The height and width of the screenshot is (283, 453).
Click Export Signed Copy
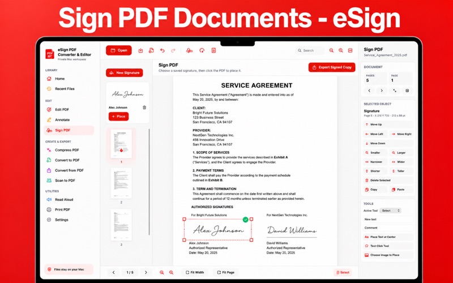pos(332,67)
